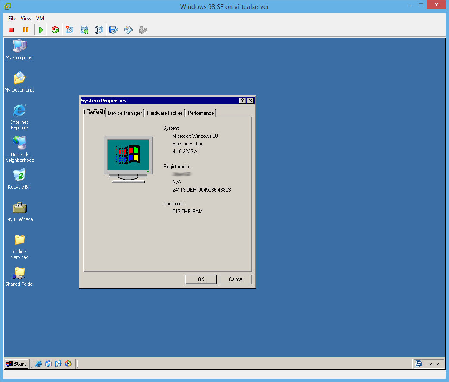Select the My Documents desktop icon
The height and width of the screenshot is (382, 449).
click(x=19, y=82)
